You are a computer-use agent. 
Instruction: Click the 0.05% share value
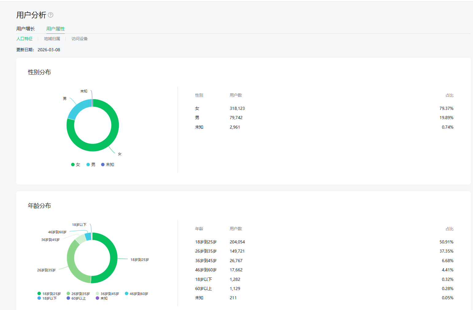tap(448, 298)
